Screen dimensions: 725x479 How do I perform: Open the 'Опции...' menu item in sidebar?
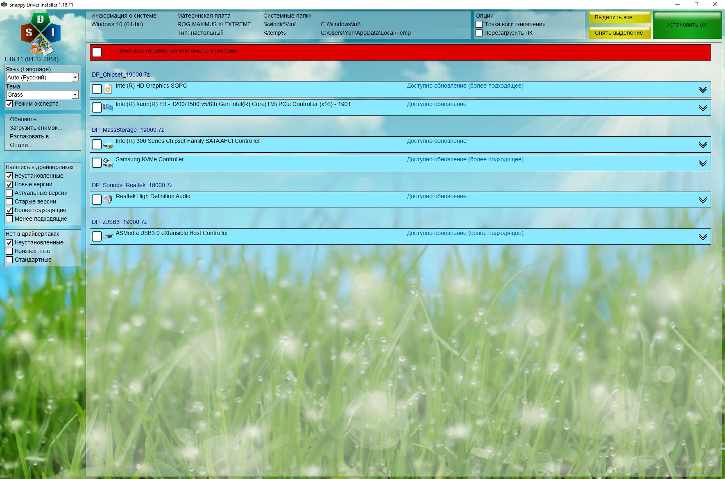pyautogui.click(x=21, y=145)
